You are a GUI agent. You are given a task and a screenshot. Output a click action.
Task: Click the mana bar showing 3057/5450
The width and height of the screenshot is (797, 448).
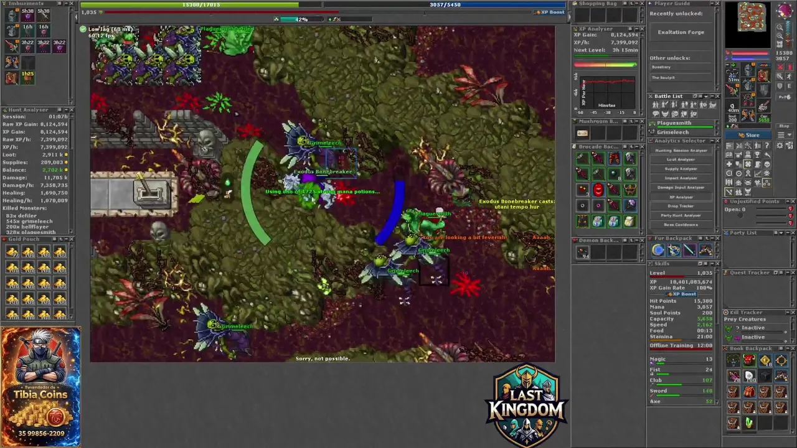point(445,5)
